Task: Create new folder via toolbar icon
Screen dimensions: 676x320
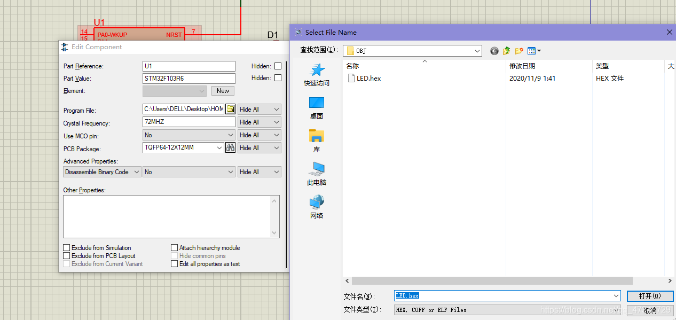Action: (x=519, y=51)
